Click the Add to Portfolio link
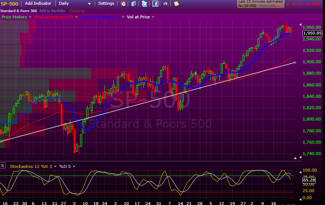 point(52,11)
